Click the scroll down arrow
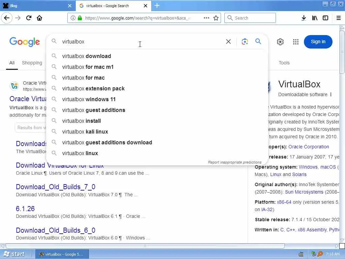Screen dimensions: 345x259 click(x=342, y=240)
